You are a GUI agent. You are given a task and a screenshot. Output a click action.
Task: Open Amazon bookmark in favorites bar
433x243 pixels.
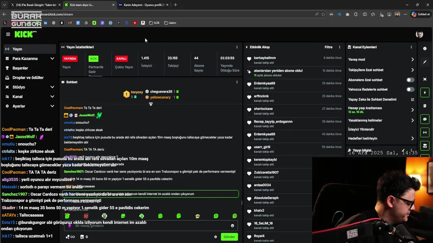click(x=143, y=23)
